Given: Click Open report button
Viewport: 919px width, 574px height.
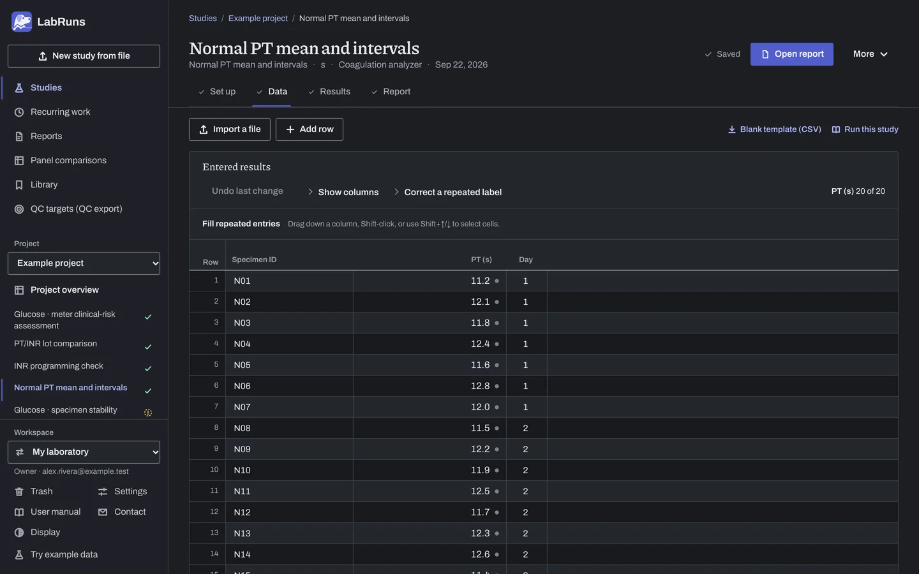Looking at the screenshot, I should (792, 54).
